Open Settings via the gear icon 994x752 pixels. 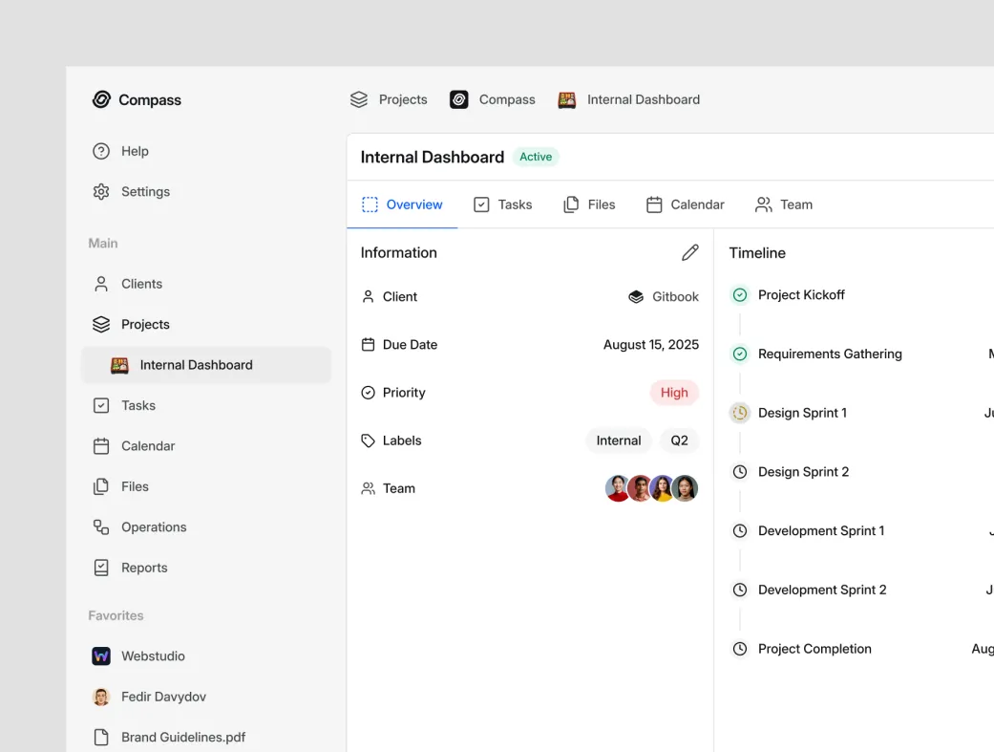click(101, 192)
